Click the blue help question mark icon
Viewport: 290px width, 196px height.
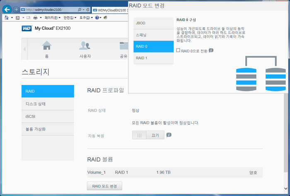97,18
